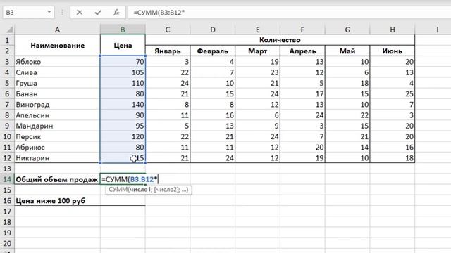The width and height of the screenshot is (451, 253).
Task: Click the Цена ниже 100 руб cell
Action: coord(57,201)
